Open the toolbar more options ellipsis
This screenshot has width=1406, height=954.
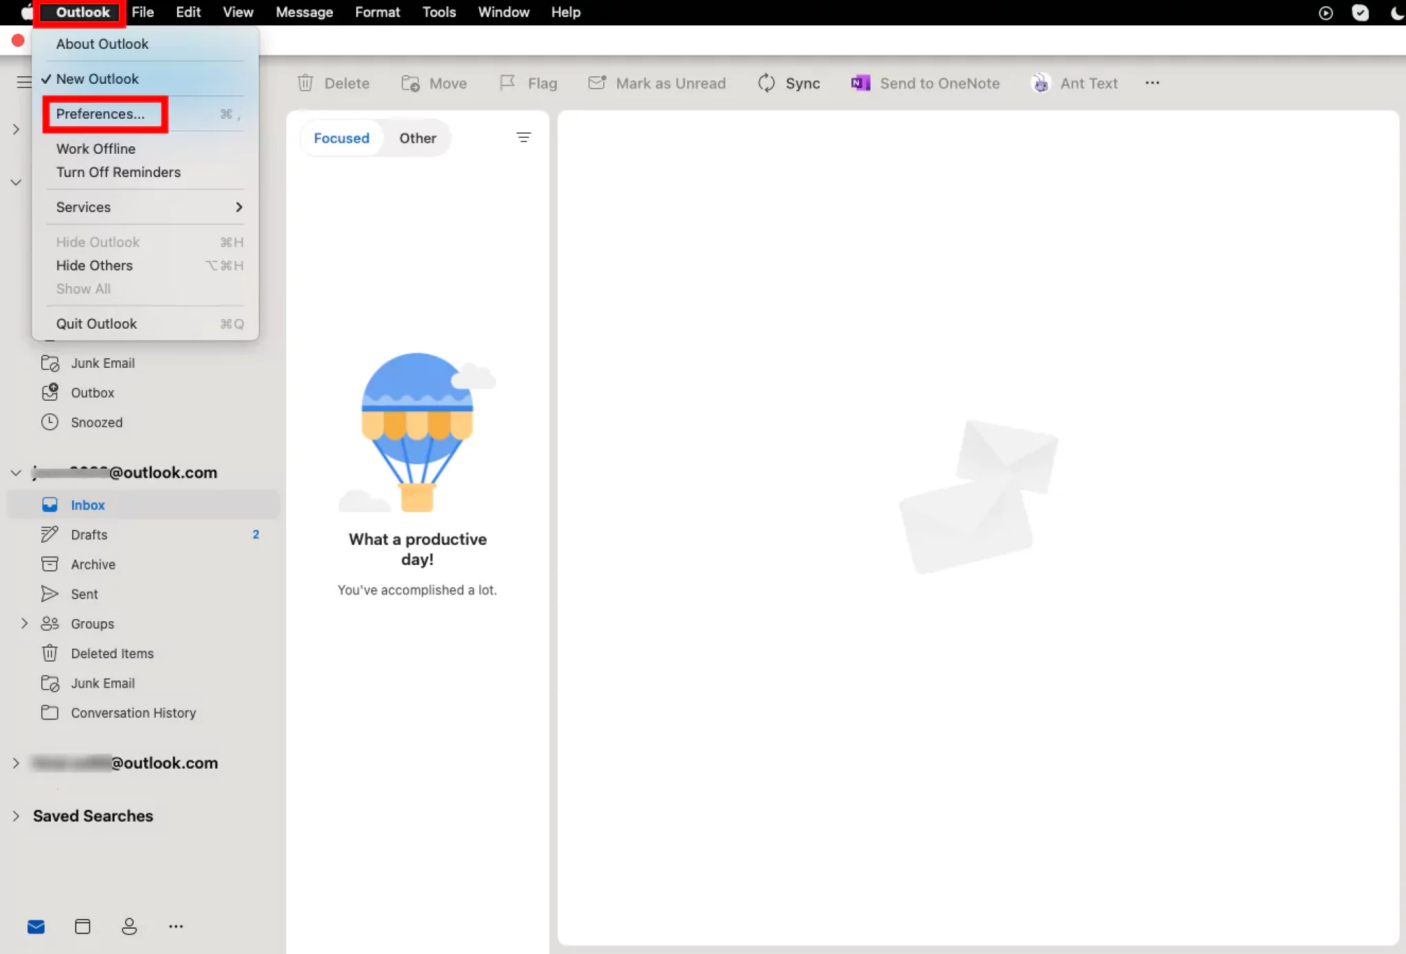(1153, 83)
